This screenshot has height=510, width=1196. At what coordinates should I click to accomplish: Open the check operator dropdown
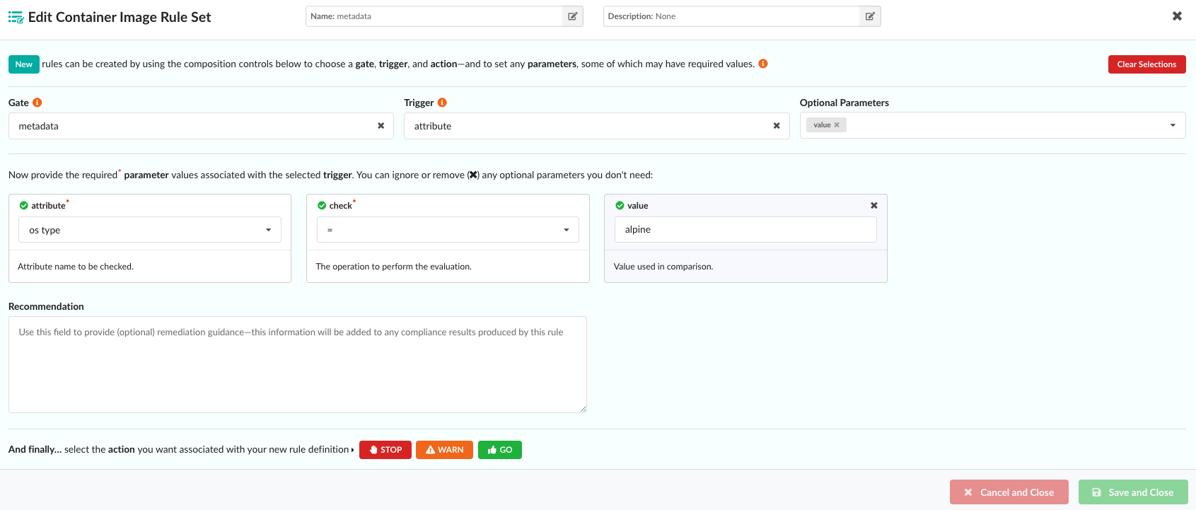[448, 230]
